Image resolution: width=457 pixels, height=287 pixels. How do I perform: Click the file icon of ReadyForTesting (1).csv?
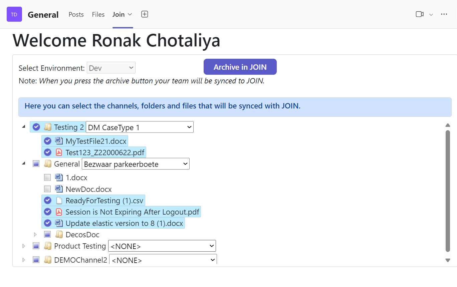(59, 201)
